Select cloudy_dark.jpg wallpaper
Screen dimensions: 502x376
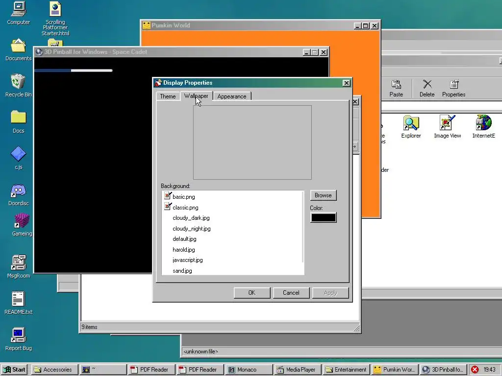(191, 218)
